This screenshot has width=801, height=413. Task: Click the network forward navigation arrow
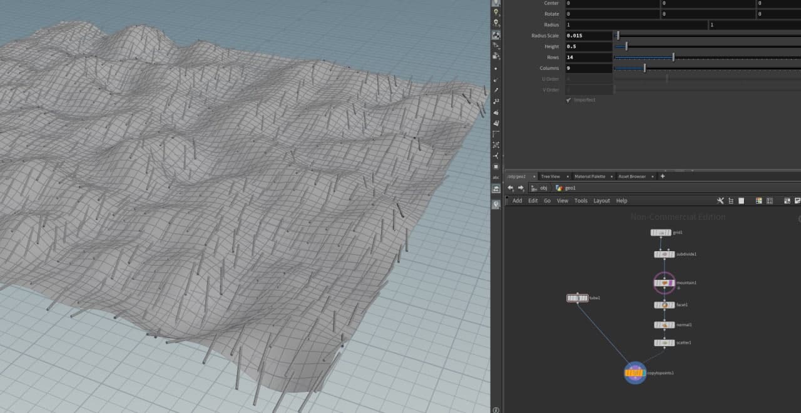click(x=520, y=188)
